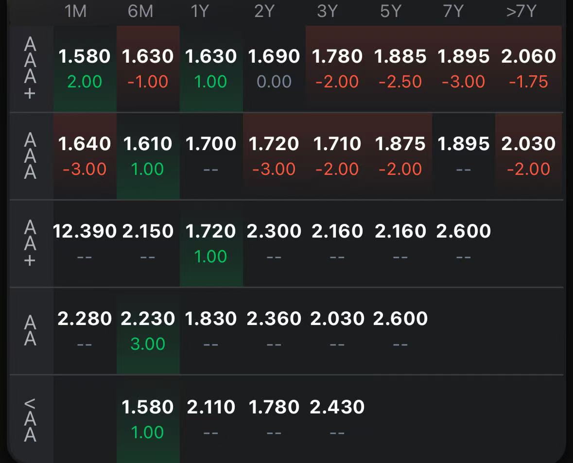Tap AAA 6M cell showing 1.610
Viewport: 573px width, 463px height.
(x=148, y=156)
